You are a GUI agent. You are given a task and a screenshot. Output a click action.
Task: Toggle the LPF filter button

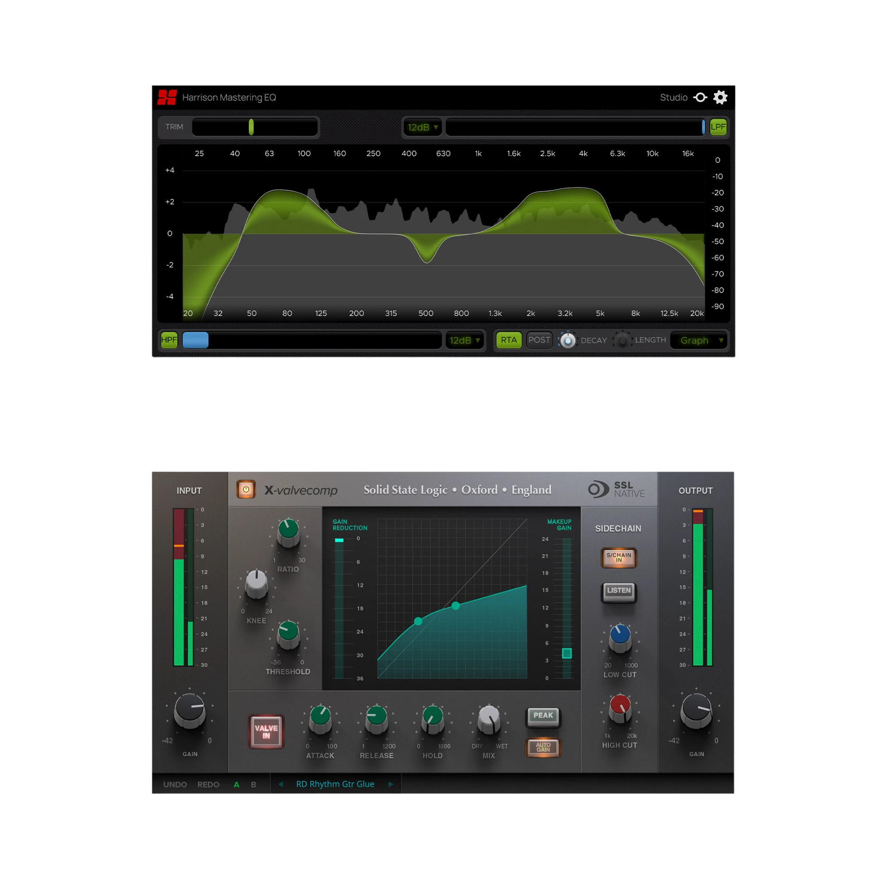point(718,127)
